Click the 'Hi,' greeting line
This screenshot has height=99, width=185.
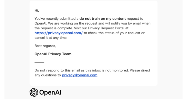(37, 10)
